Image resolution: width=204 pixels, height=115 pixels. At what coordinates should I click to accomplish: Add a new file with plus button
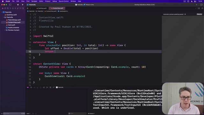2,114
